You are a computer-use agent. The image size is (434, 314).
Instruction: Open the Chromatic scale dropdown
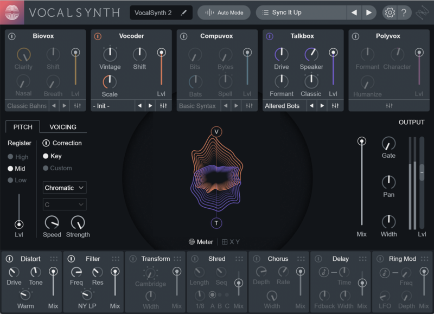[64, 188]
